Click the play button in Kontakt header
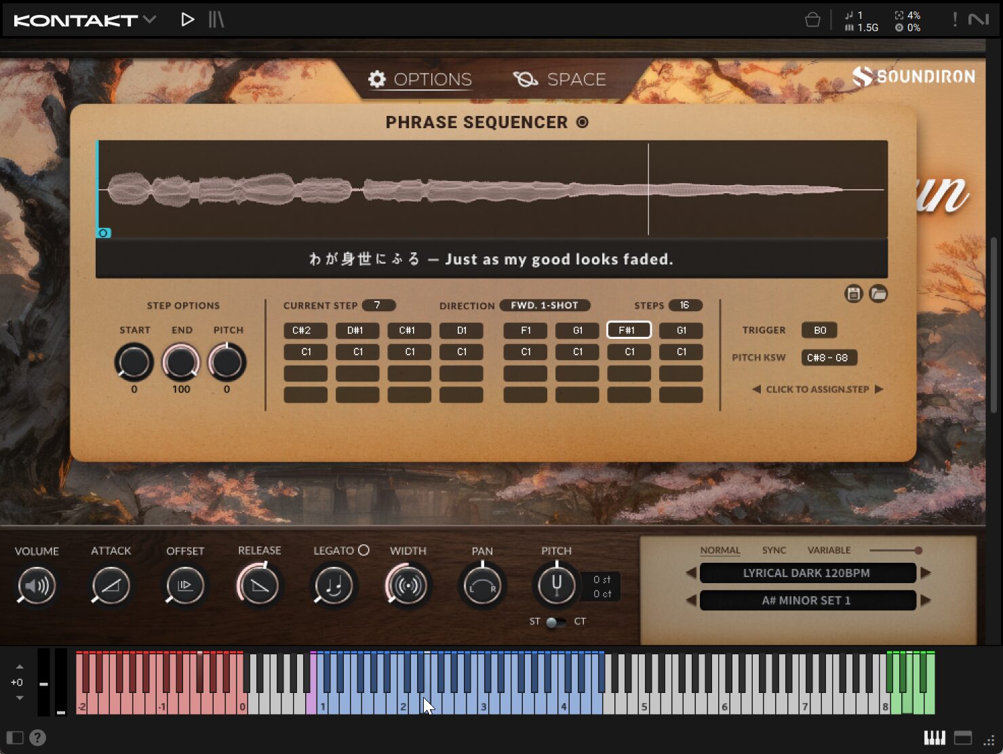The height and width of the screenshot is (754, 1003). [187, 20]
